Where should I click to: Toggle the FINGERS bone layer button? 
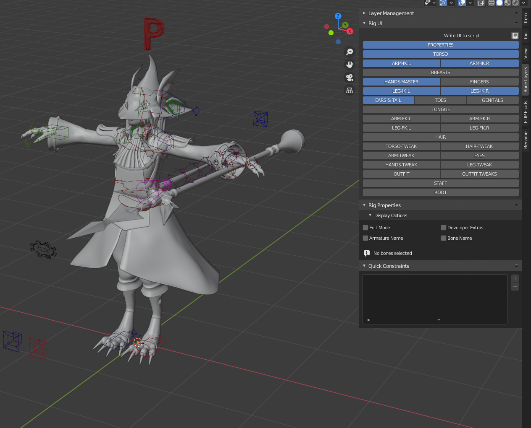point(479,82)
